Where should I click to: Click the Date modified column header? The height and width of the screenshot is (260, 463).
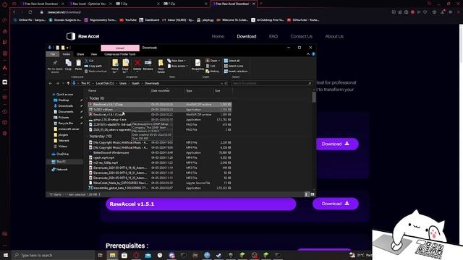click(161, 91)
